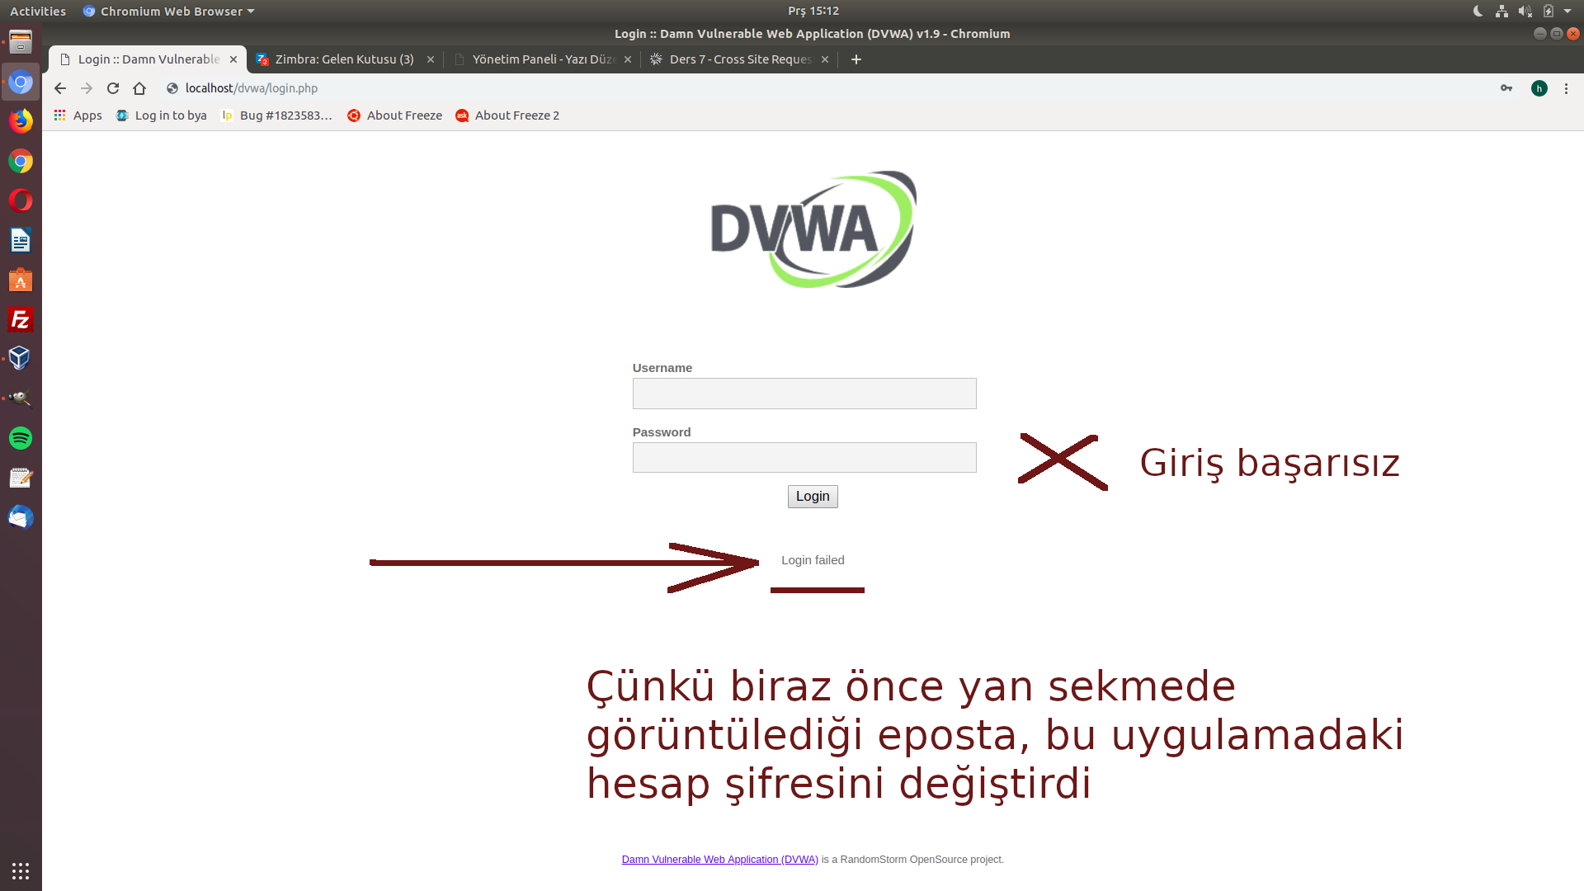Open the system menu dropdown arrow
Image resolution: width=1584 pixels, height=891 pixels.
pos(1567,11)
